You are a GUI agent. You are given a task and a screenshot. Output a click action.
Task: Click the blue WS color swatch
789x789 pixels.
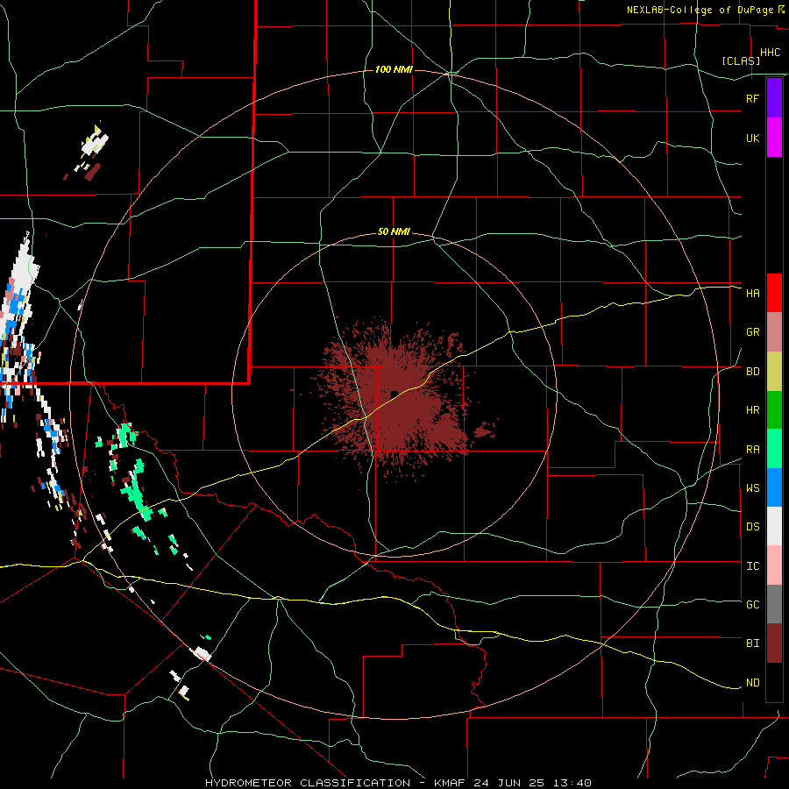(774, 487)
